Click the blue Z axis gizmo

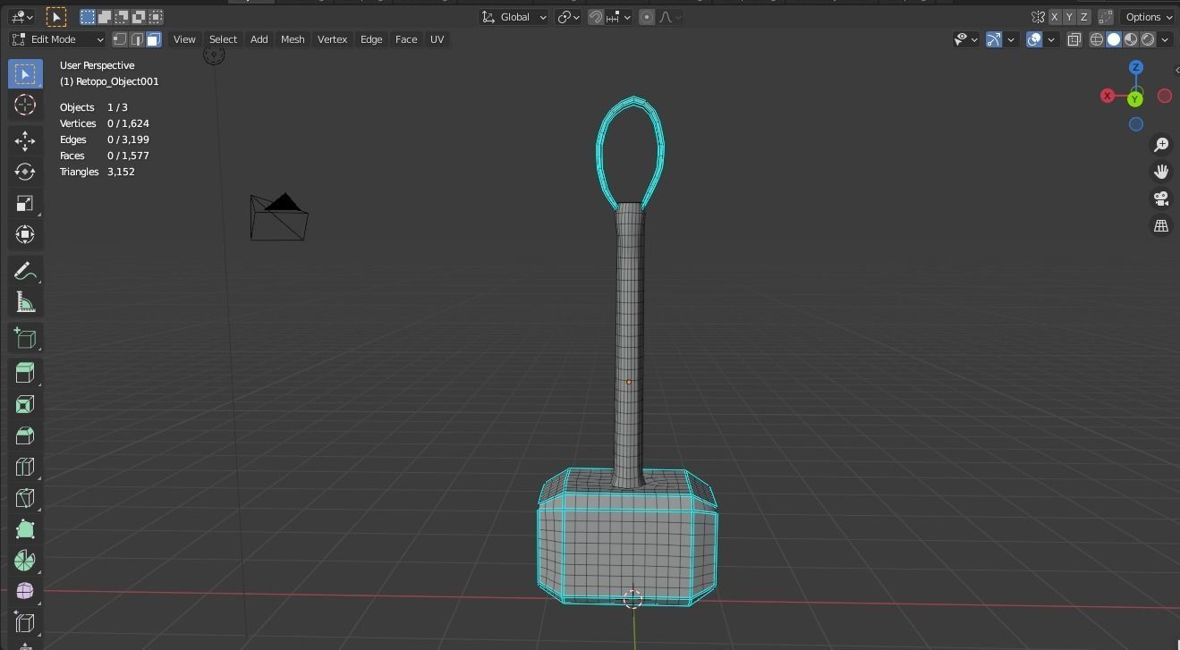[x=1136, y=67]
